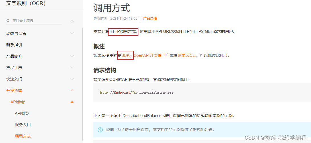Open the 服务入口 page
Image resolution: width=311 pixels, height=143 pixels.
(23, 125)
